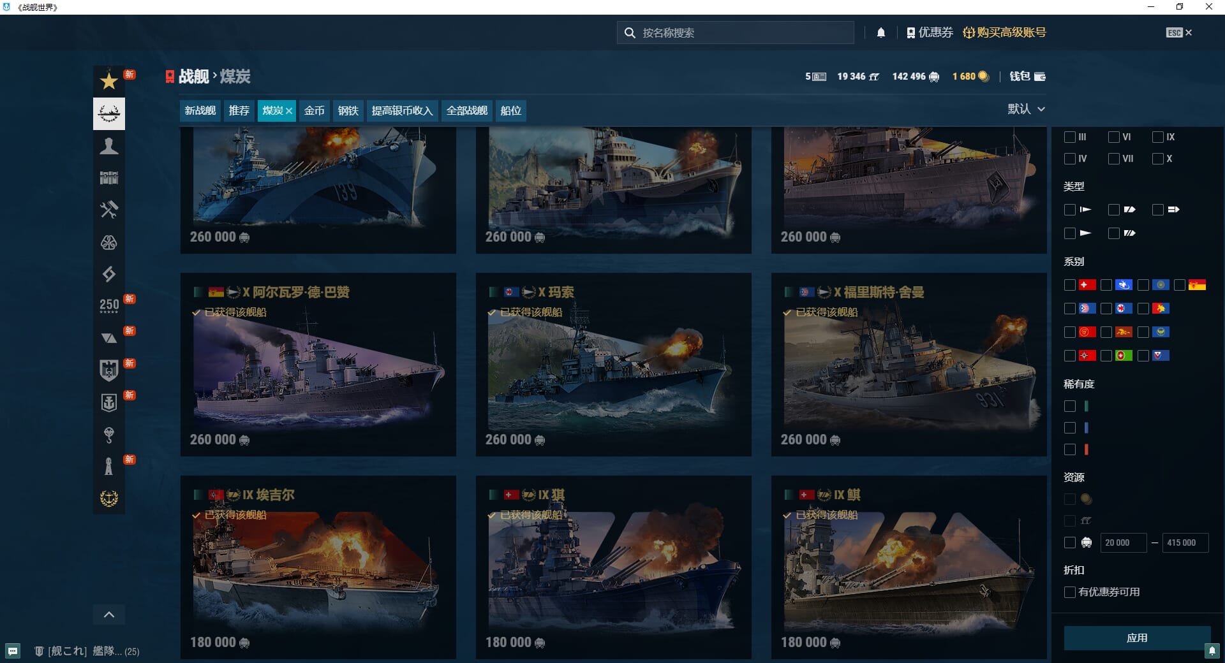Open the 250 sidebar icon
This screenshot has width=1225, height=663.
click(108, 305)
